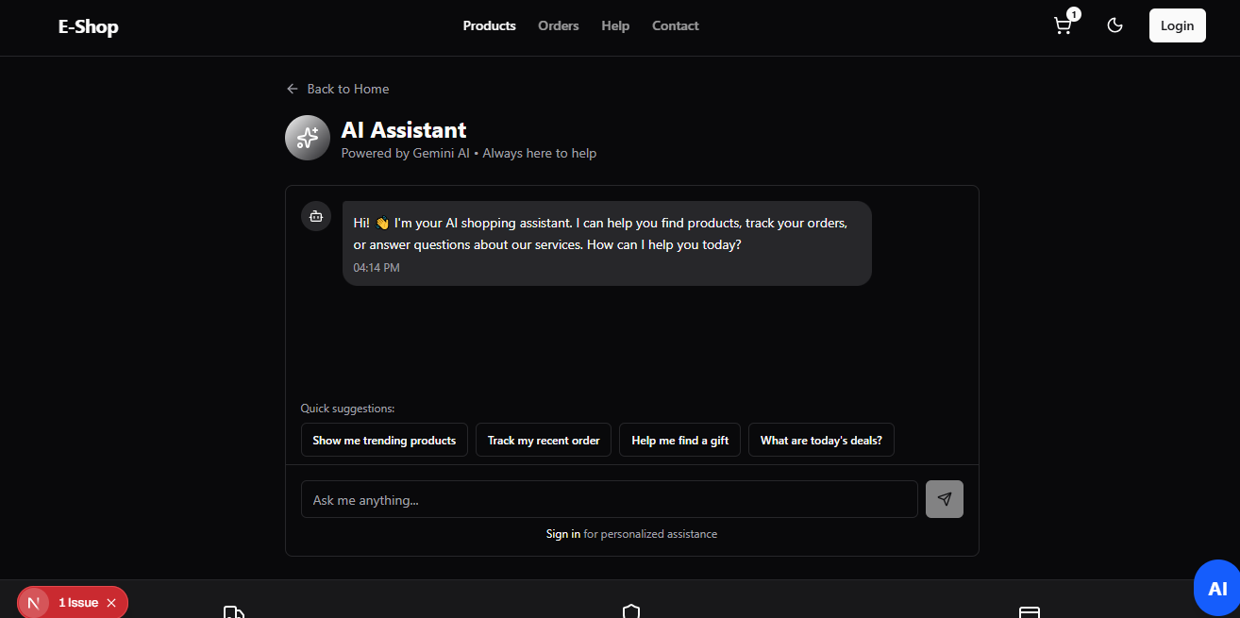The height and width of the screenshot is (618, 1240).
Task: Open the '1 Issue' Next.js indicator
Action: pyautogui.click(x=78, y=602)
